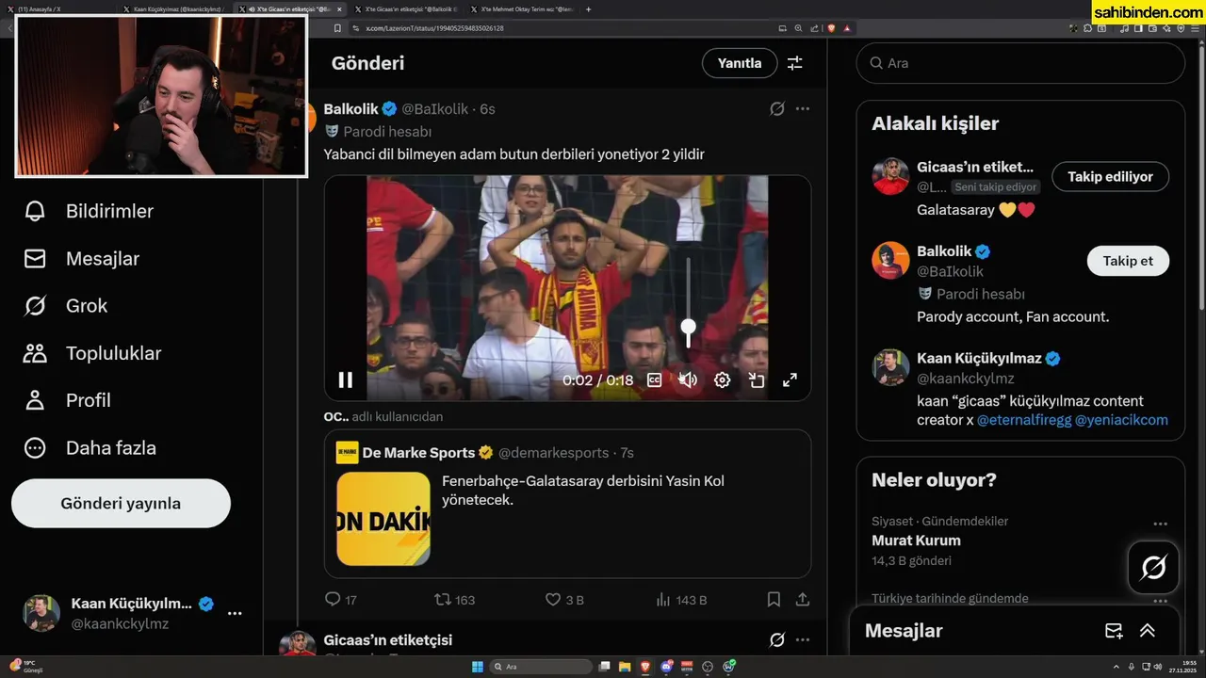Open @yeniacikcom mention link
1206x678 pixels.
click(1121, 420)
